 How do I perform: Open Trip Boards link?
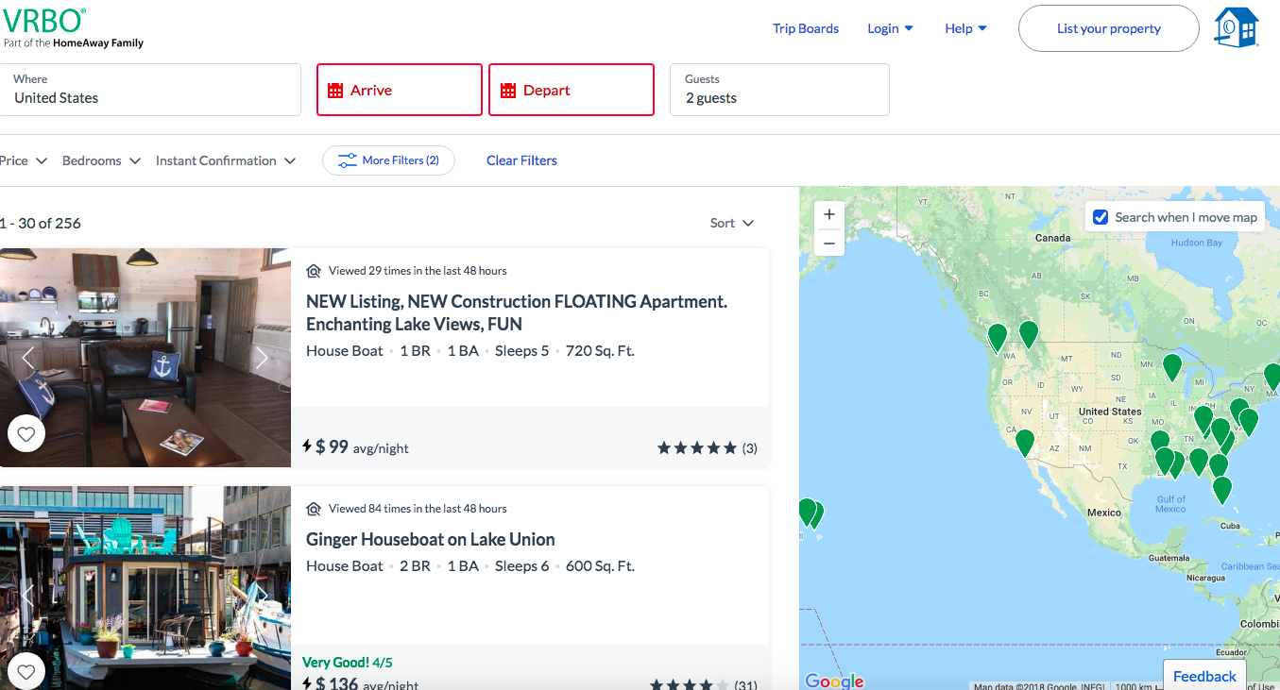(806, 28)
